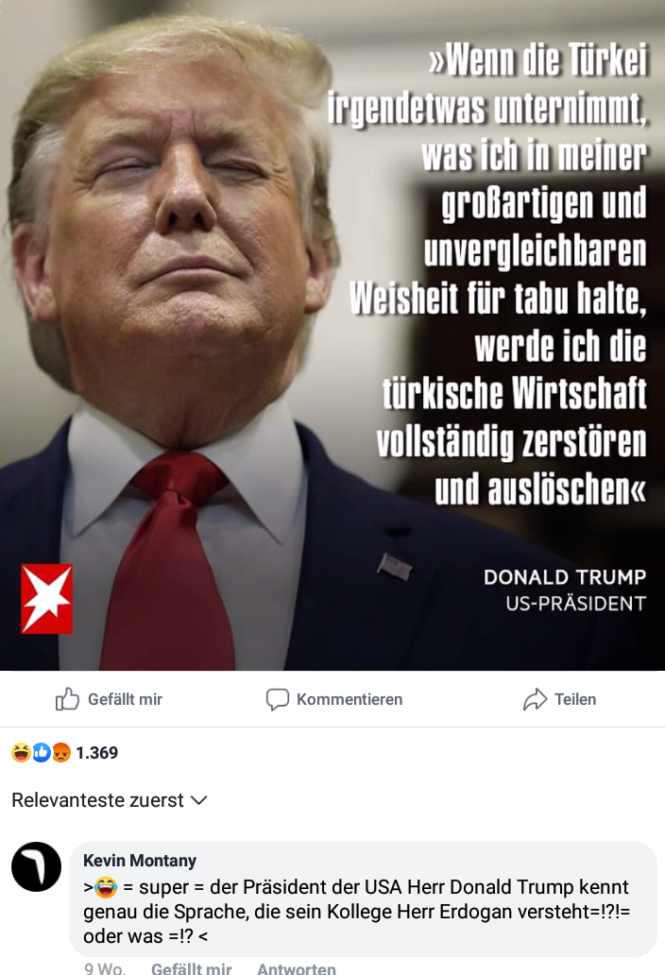Click the thumbs-up icon below the post

pos(67,699)
